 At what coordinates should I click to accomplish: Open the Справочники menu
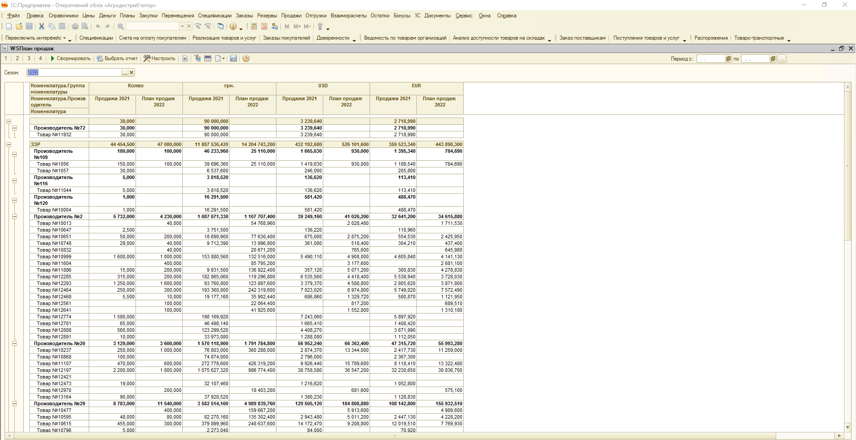tap(63, 16)
